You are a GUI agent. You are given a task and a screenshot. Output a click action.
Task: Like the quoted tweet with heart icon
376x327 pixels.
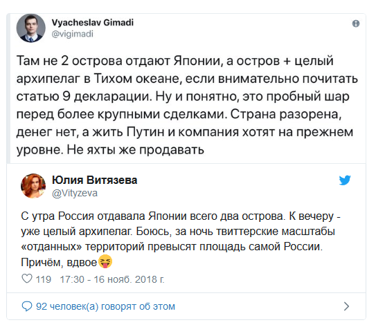click(27, 279)
